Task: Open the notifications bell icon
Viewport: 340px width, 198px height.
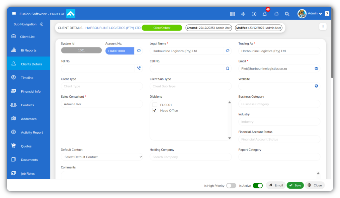Action: [x=265, y=14]
